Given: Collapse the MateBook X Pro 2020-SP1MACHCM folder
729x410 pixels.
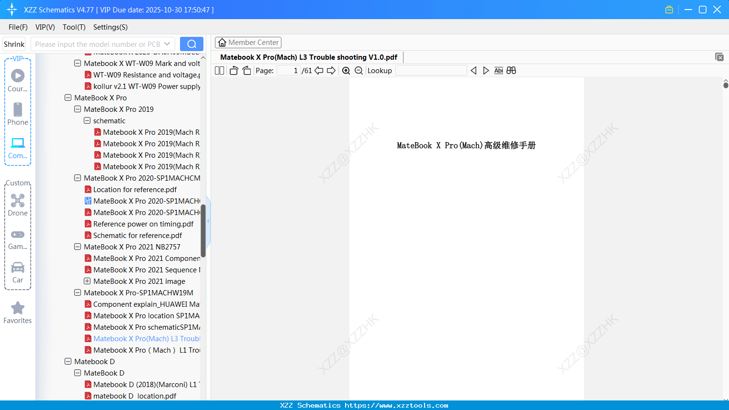Looking at the screenshot, I should click(78, 178).
